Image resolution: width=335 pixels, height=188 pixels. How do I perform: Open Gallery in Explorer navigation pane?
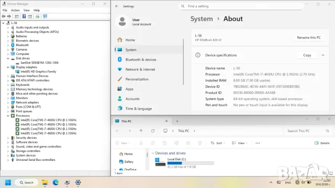tap(126, 162)
